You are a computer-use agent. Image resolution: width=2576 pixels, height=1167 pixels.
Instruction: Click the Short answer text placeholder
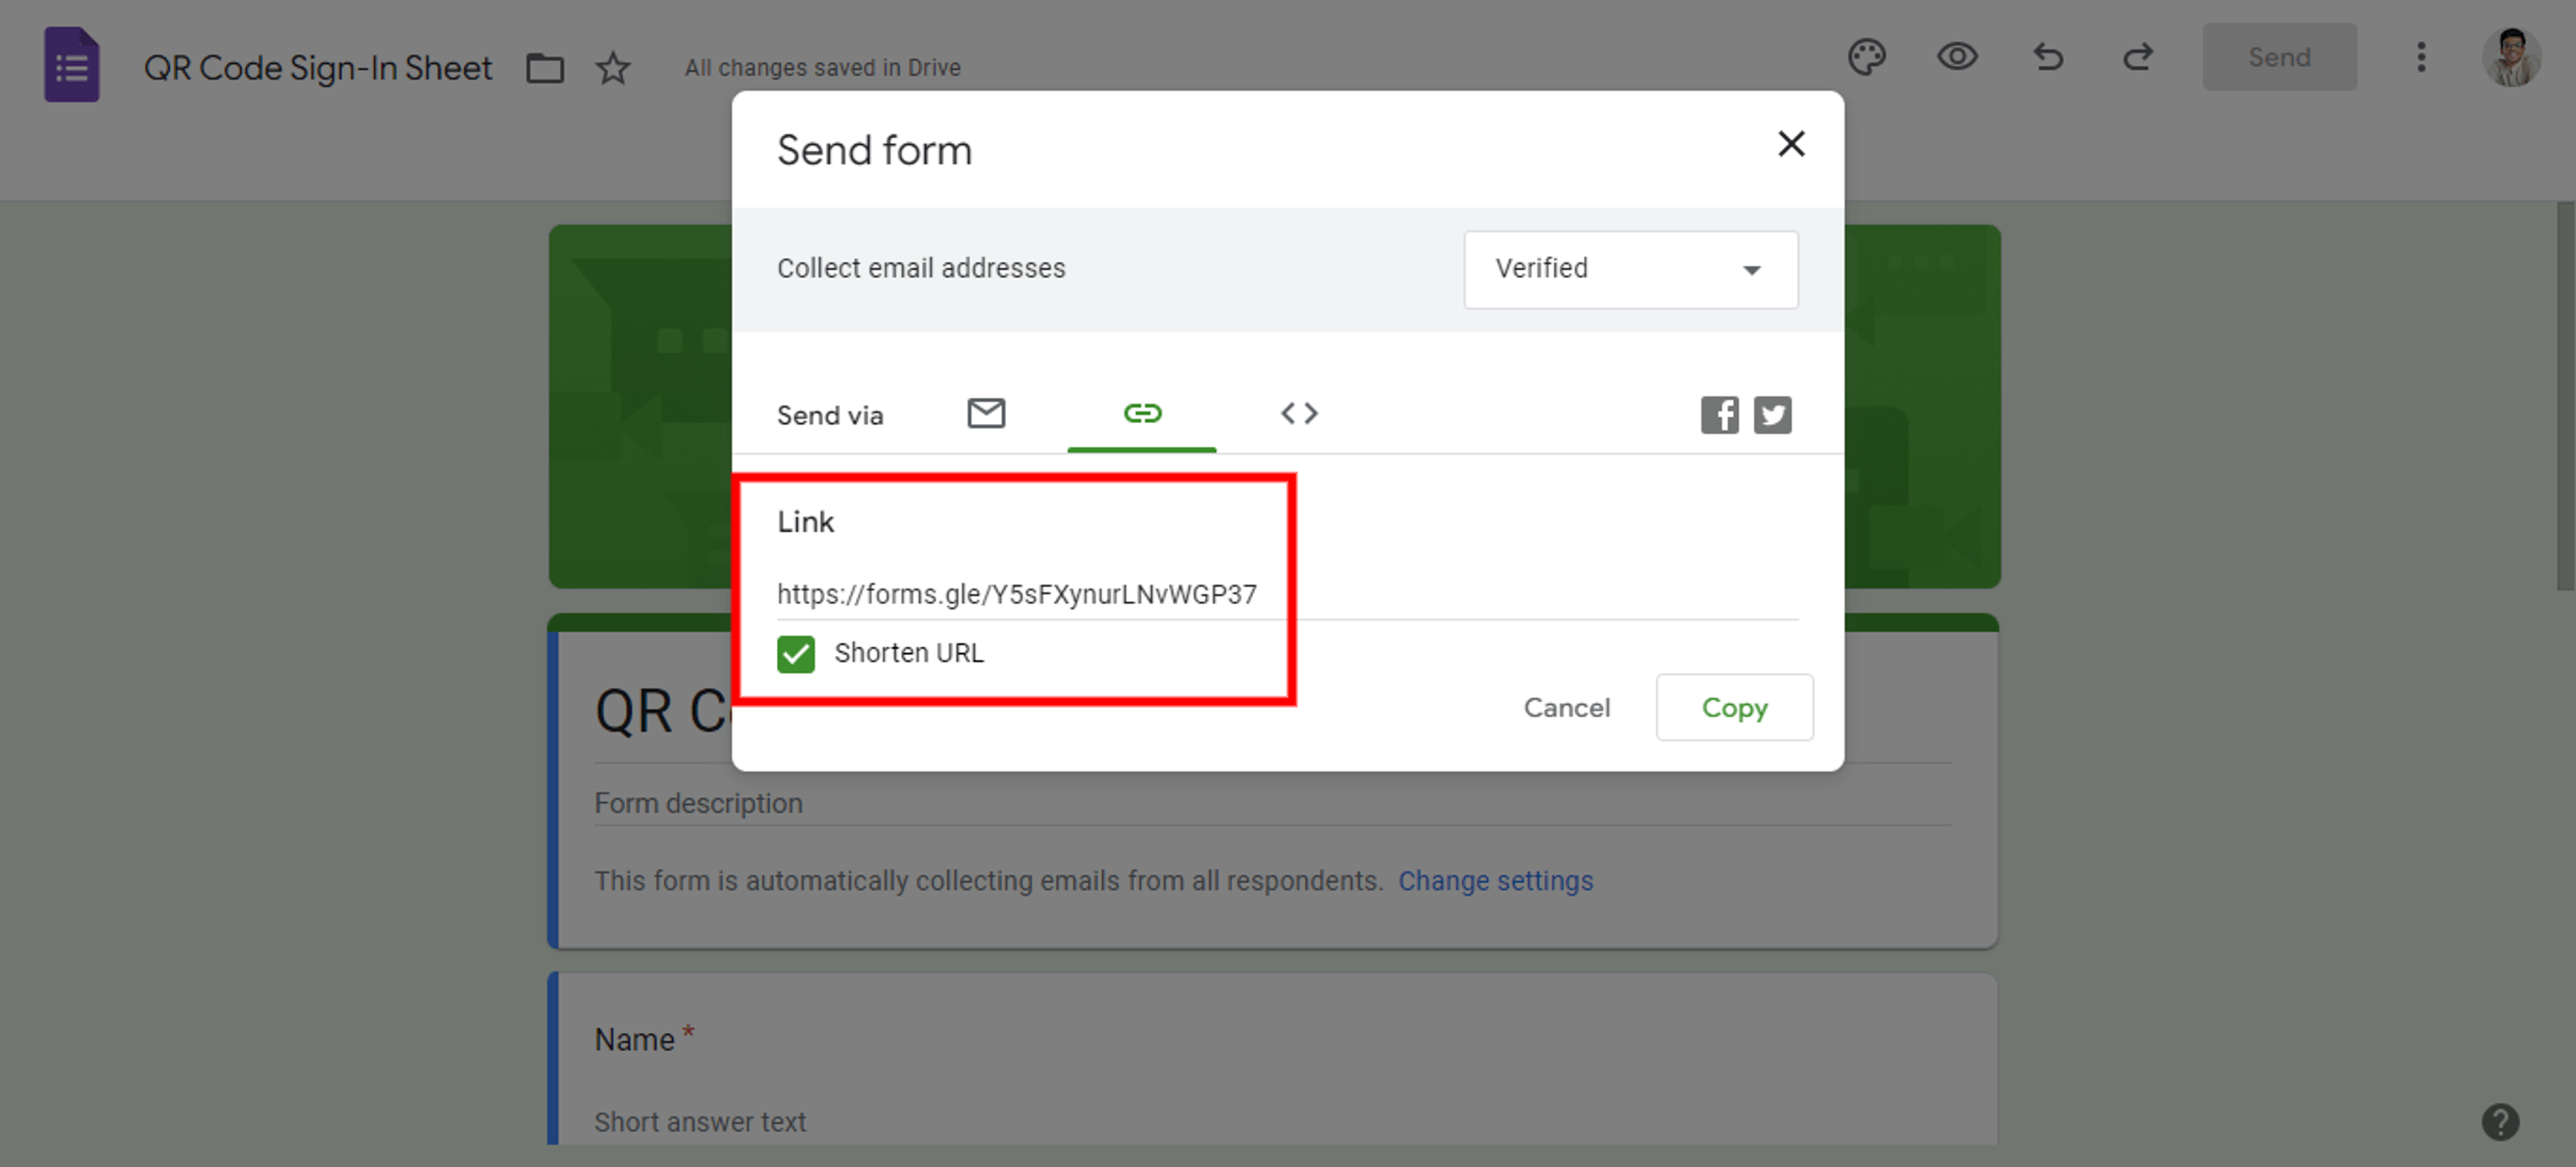point(700,1122)
